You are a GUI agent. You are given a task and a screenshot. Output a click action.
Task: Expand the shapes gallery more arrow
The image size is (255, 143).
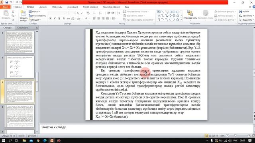coord(181,19)
